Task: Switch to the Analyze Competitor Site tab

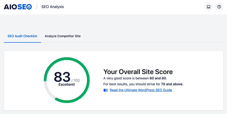Action: click(x=63, y=36)
